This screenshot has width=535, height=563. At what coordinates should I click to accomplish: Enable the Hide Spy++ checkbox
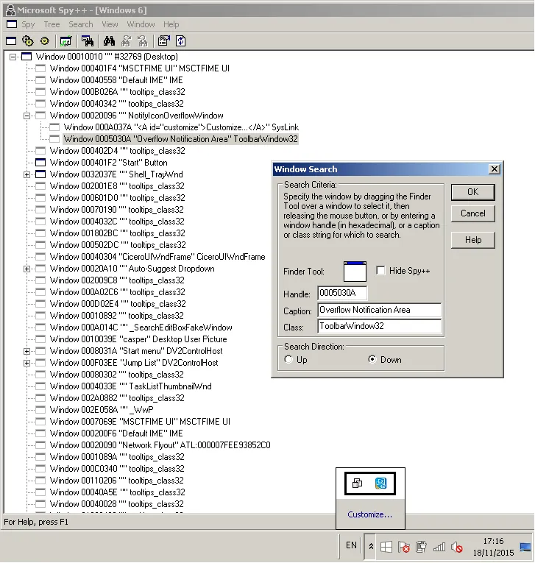click(380, 270)
